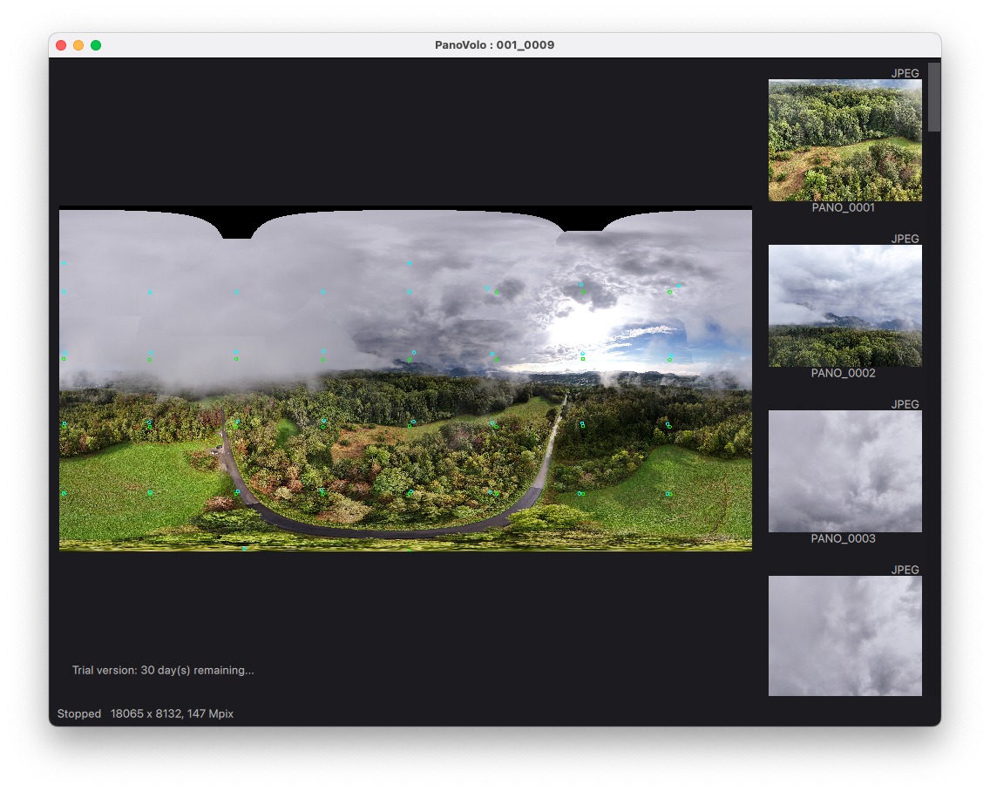
Task: Click the JPEG label above PANO_0001
Action: click(x=905, y=73)
